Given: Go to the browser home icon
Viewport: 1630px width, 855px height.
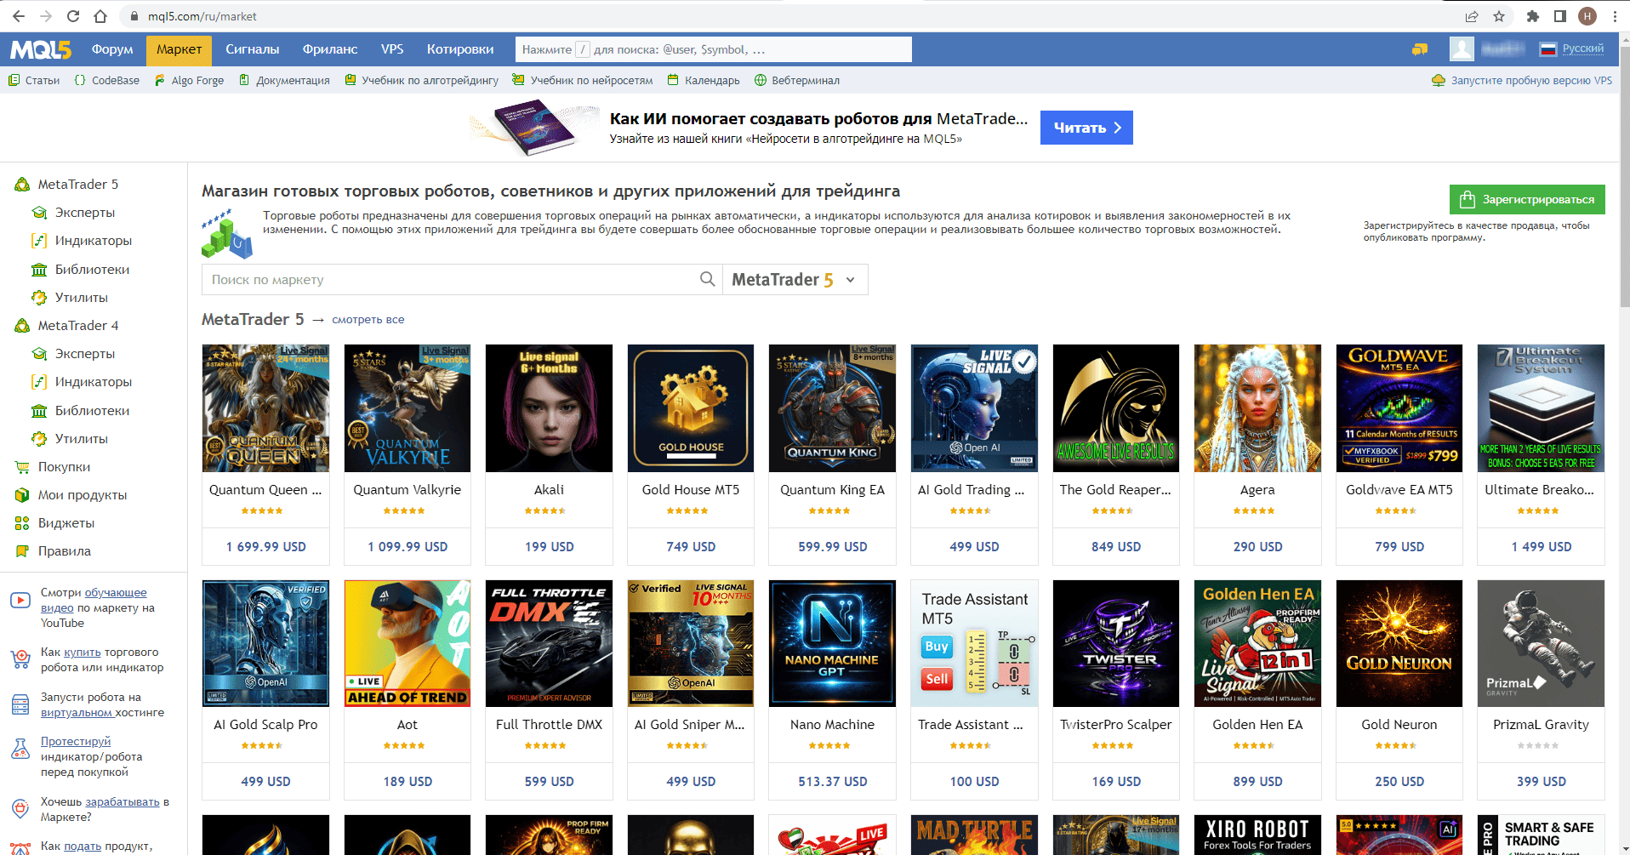Looking at the screenshot, I should click(x=100, y=16).
